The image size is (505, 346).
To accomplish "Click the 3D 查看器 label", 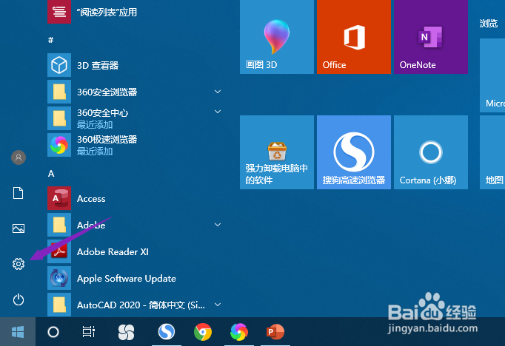I will point(98,65).
